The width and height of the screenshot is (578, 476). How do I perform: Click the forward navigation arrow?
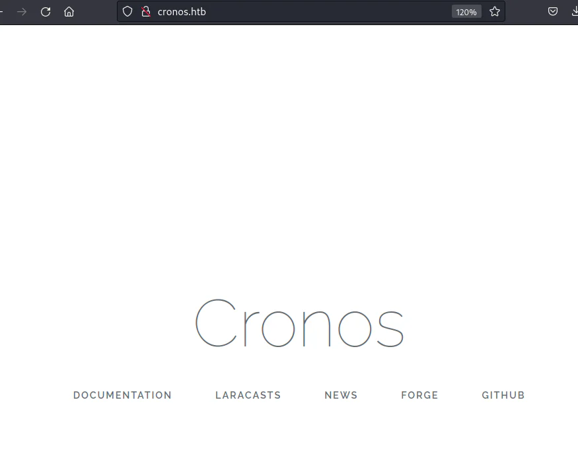[22, 12]
